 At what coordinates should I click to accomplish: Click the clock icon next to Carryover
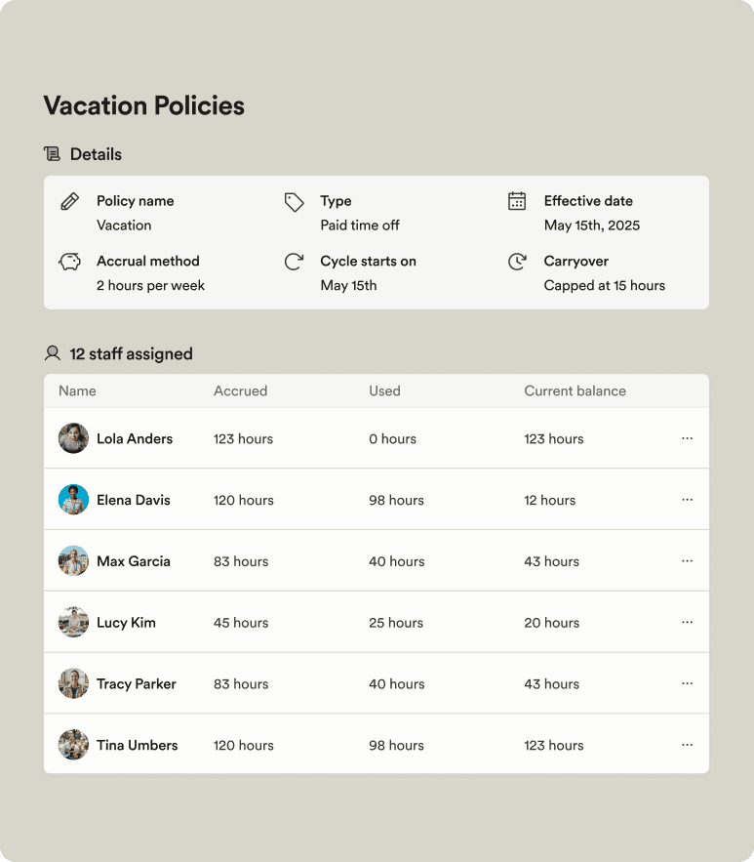tap(517, 261)
